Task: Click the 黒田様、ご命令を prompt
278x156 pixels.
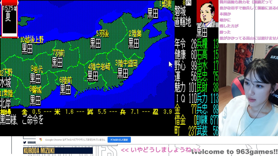Action: pos(22,120)
